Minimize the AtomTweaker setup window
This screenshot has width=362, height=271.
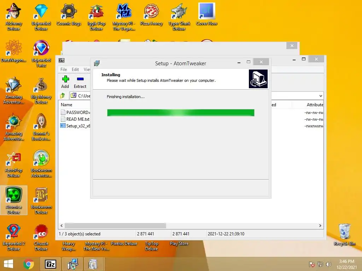(x=239, y=62)
